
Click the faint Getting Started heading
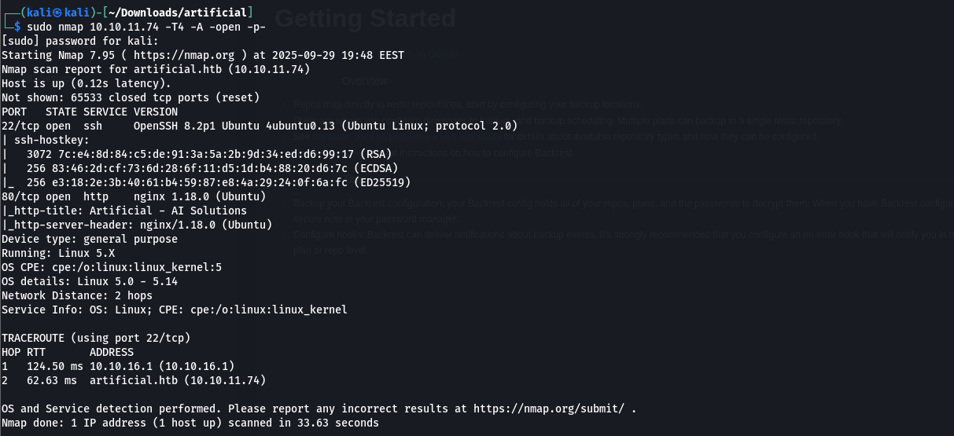tap(365, 19)
